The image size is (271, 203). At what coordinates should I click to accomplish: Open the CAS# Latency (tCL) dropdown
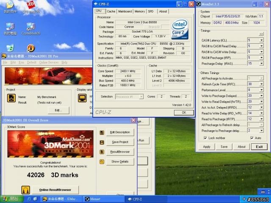pyautogui.click(x=261, y=40)
